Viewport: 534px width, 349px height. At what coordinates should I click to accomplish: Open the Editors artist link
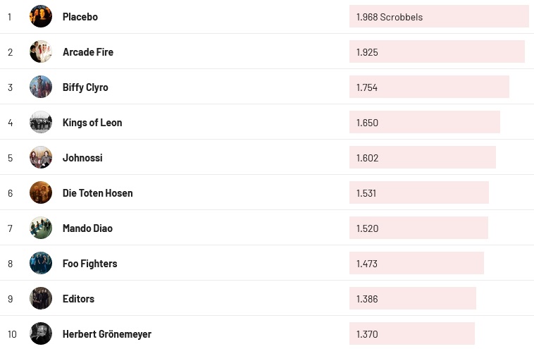pyautogui.click(x=78, y=298)
